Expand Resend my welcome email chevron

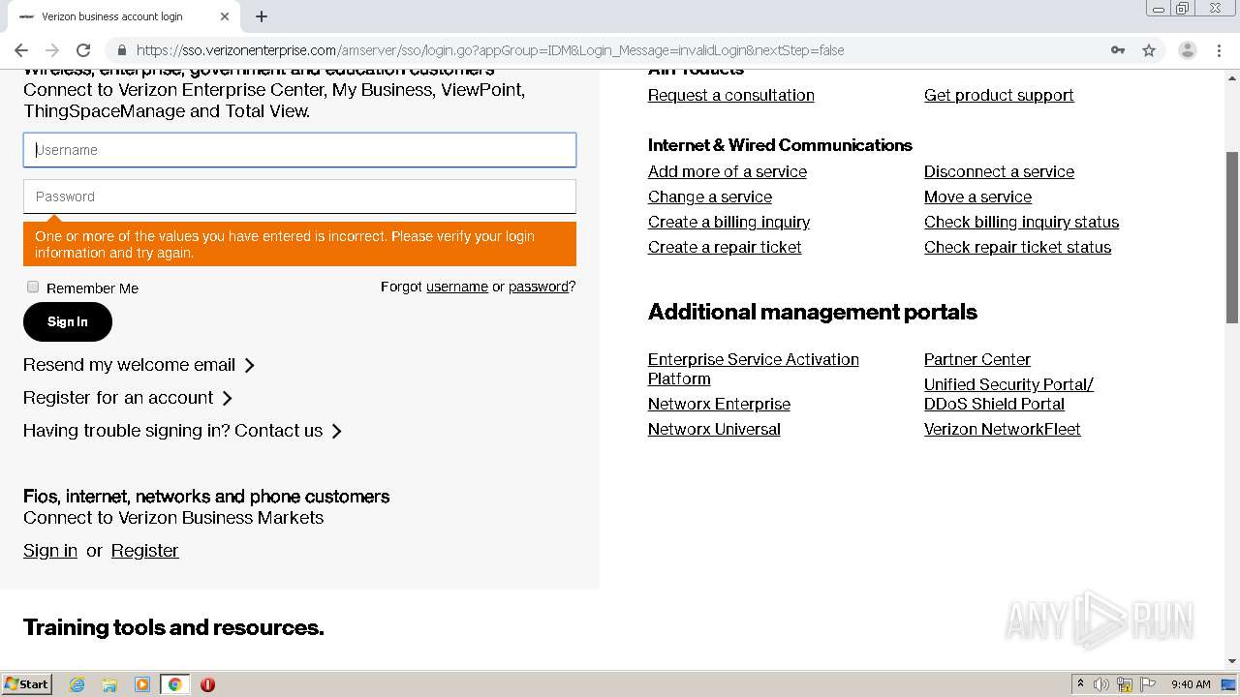tap(249, 365)
